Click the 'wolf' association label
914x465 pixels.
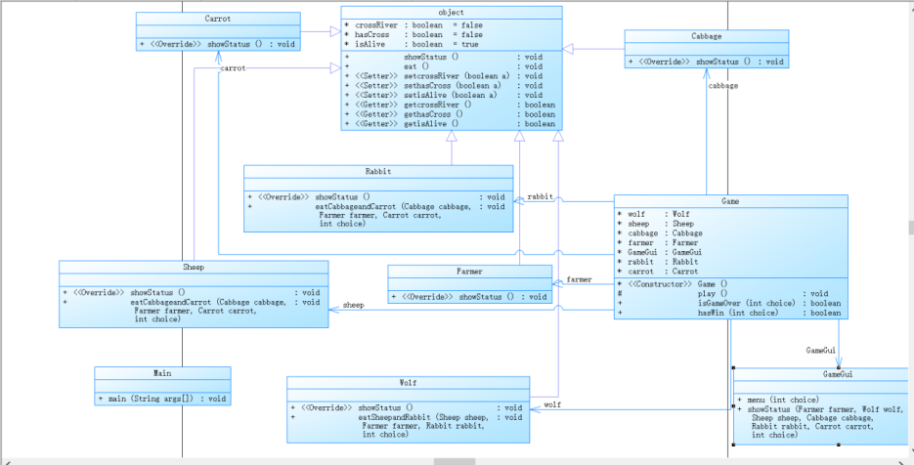click(x=552, y=404)
